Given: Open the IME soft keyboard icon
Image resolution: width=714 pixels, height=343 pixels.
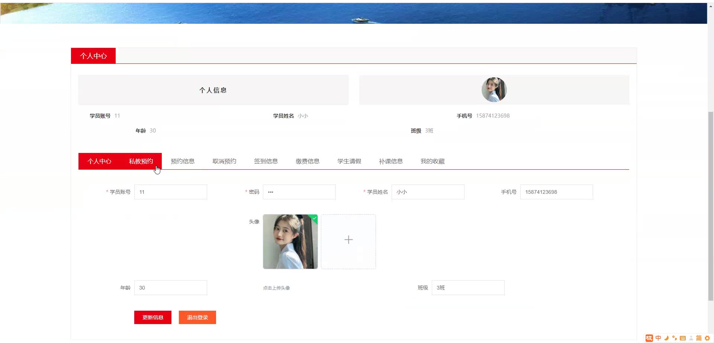Looking at the screenshot, I should (x=683, y=338).
